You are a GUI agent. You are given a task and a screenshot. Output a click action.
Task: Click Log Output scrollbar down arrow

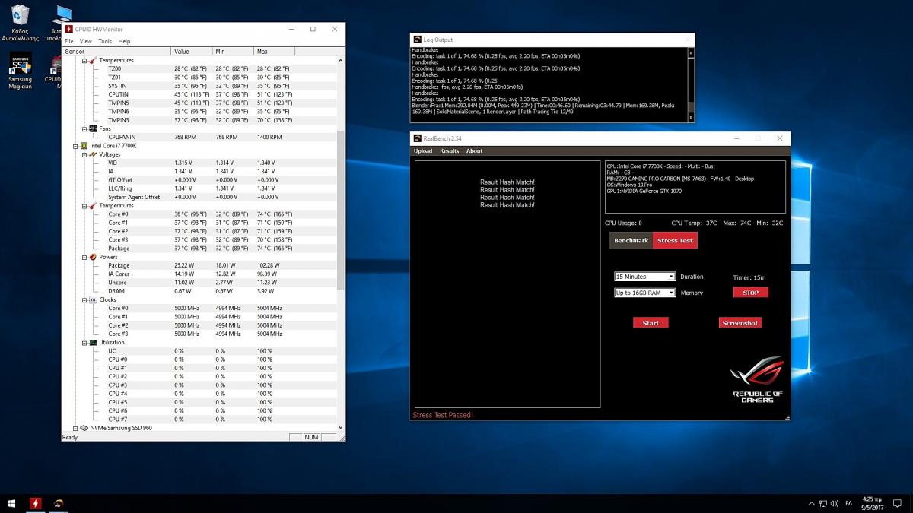[691, 117]
